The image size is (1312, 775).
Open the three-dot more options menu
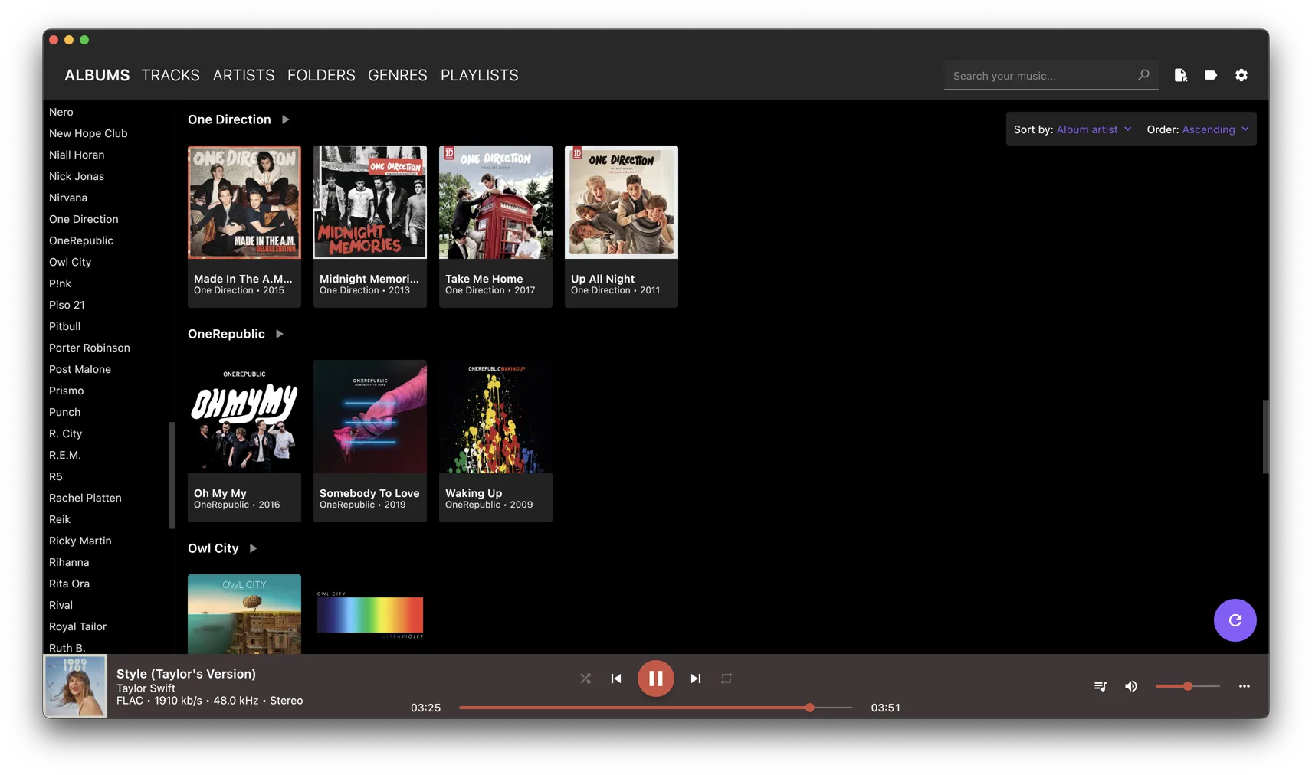[x=1244, y=686]
